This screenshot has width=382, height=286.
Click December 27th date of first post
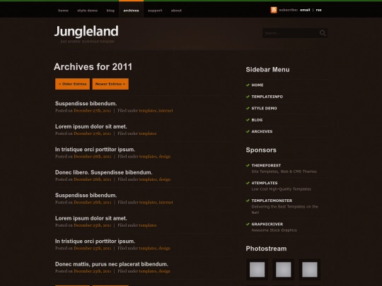tap(93, 111)
